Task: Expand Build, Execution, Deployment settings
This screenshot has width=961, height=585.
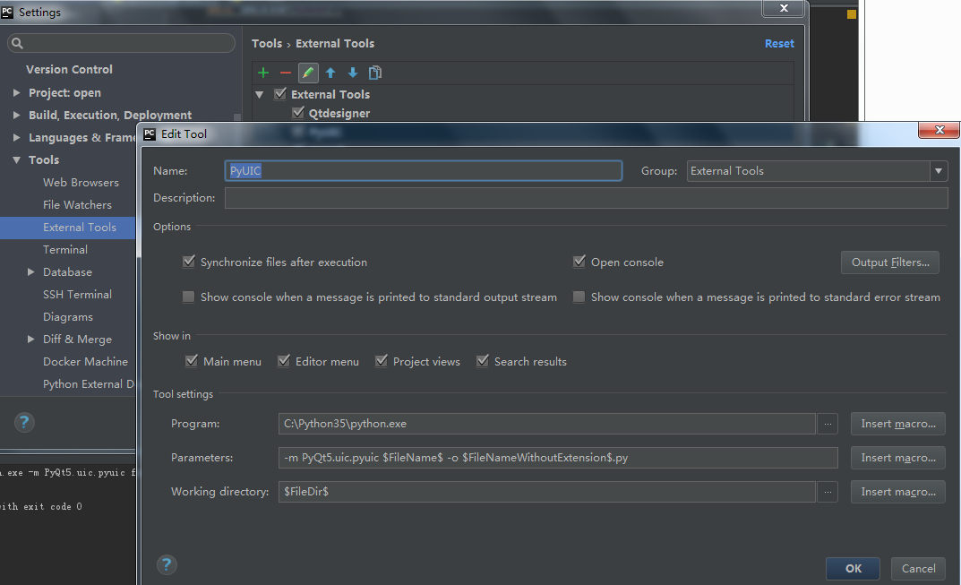Action: tap(16, 115)
